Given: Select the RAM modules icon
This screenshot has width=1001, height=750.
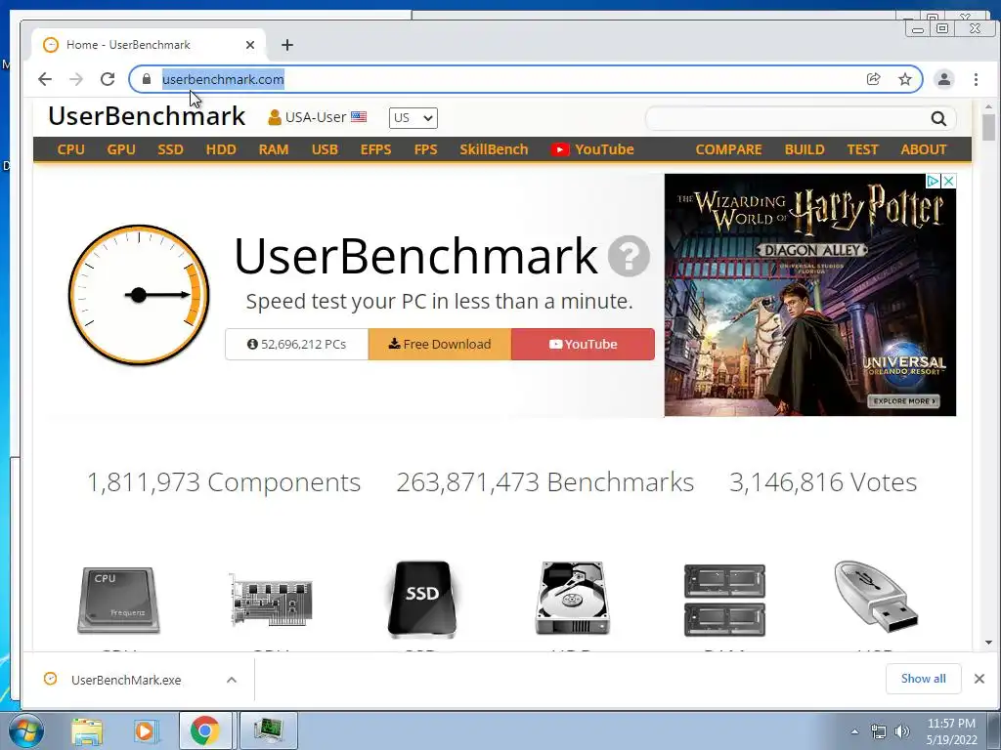Looking at the screenshot, I should tap(724, 601).
